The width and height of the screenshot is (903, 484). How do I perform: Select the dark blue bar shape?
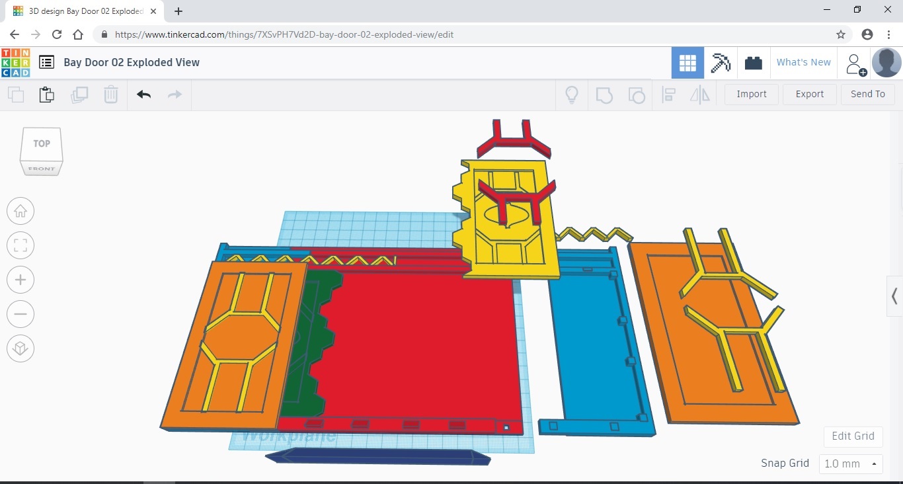pyautogui.click(x=378, y=456)
